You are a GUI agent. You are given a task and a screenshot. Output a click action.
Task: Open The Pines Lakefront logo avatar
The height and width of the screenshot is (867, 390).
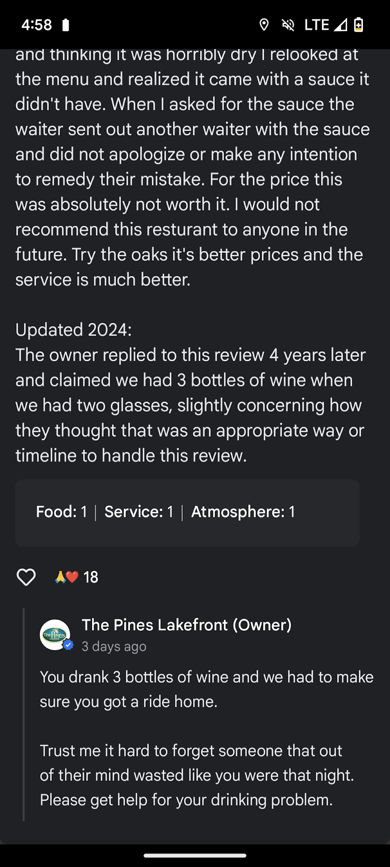point(55,634)
